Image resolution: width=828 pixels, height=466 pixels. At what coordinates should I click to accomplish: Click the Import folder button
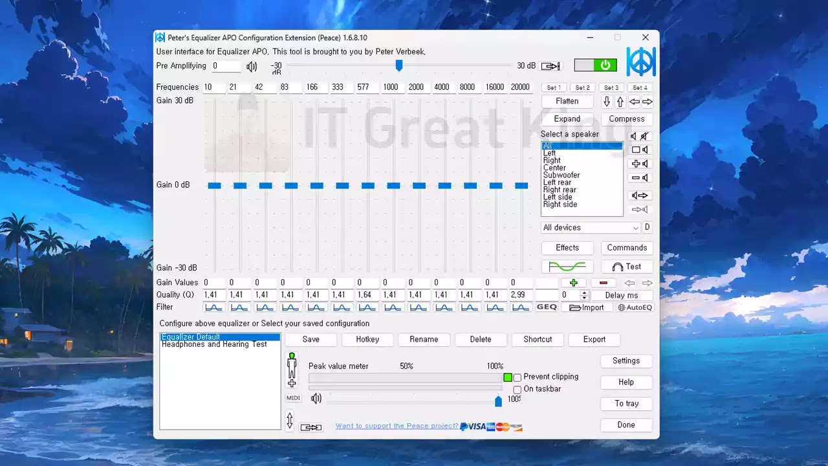tap(587, 307)
